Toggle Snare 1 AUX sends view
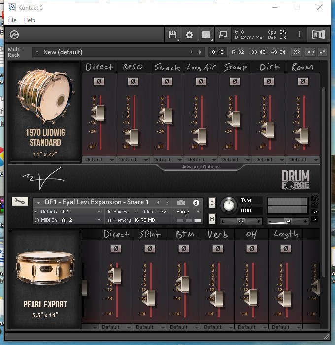 315,212
